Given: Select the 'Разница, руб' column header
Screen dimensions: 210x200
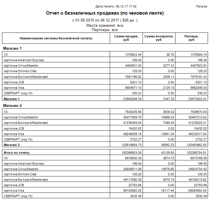Looking at the screenshot, I should [x=192, y=38].
